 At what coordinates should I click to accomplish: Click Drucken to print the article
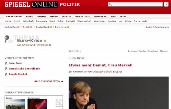[x=132, y=51]
